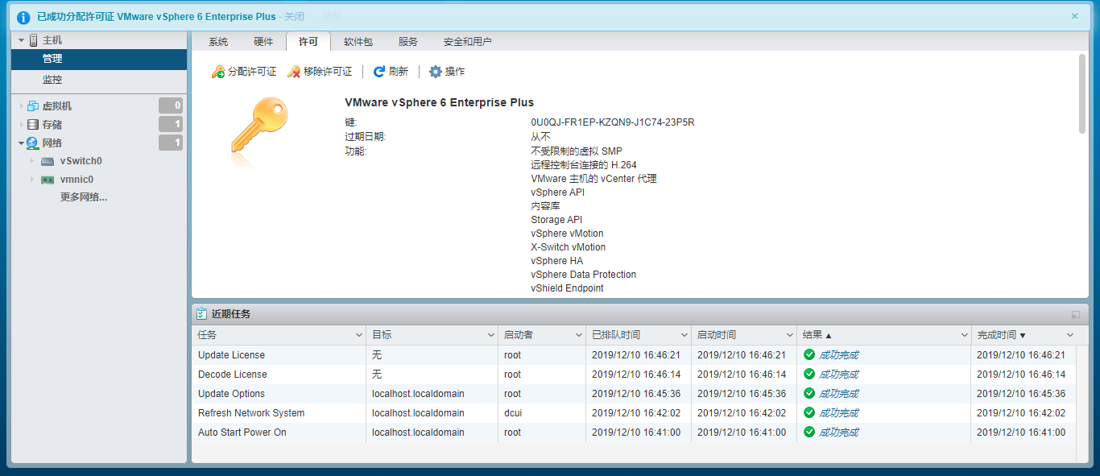Viewport: 1100px width, 476px height.
Task: Expand the vSwitch0 tree item
Action: tap(33, 161)
